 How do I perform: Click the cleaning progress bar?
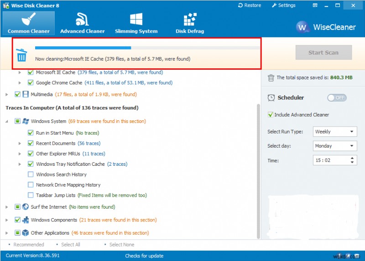point(147,48)
